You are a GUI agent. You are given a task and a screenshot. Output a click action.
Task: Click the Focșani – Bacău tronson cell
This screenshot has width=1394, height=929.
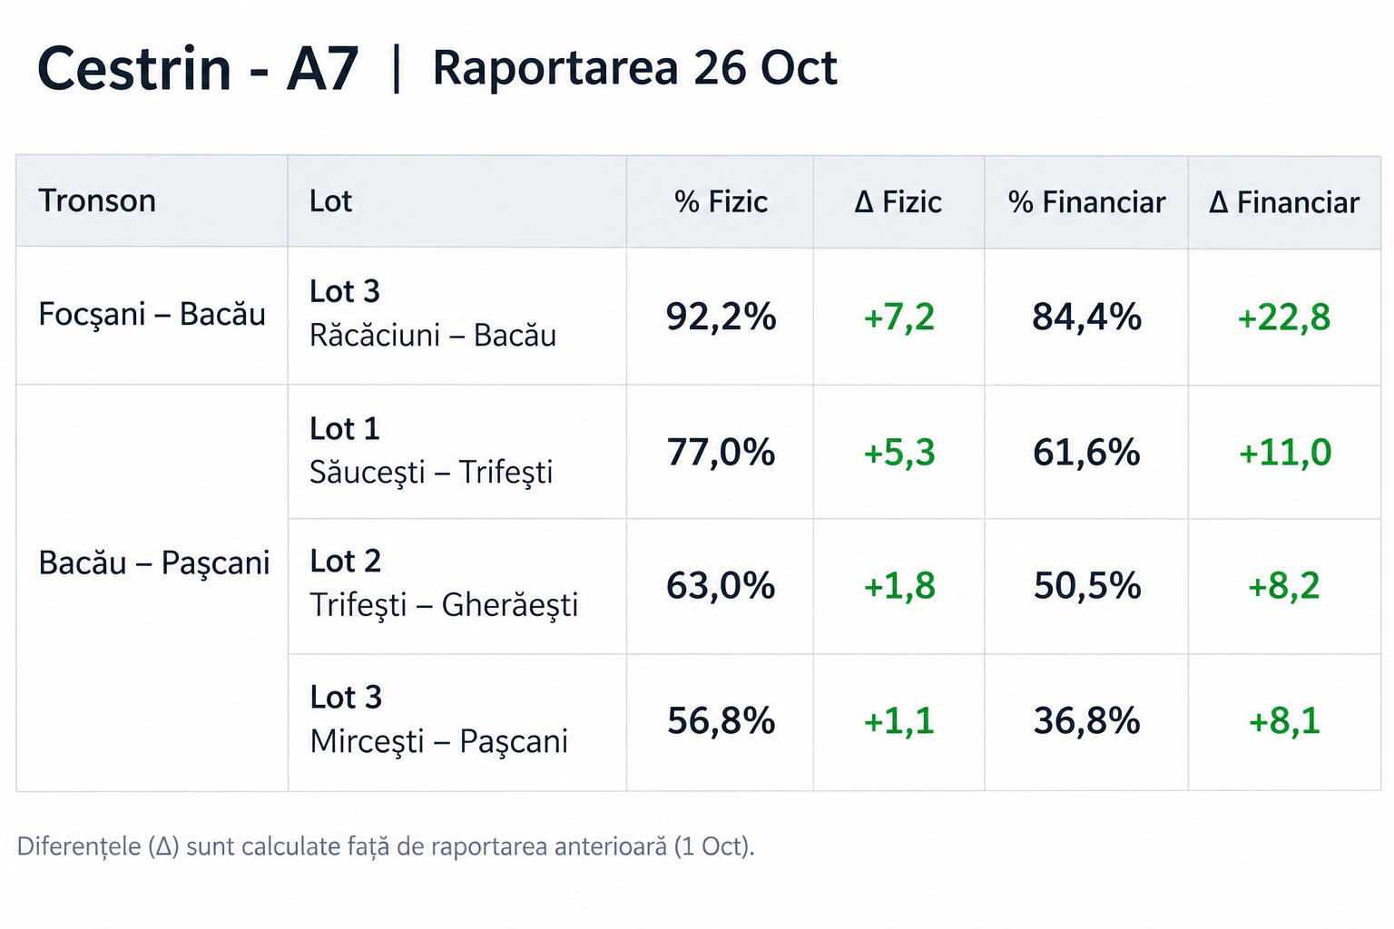152,316
